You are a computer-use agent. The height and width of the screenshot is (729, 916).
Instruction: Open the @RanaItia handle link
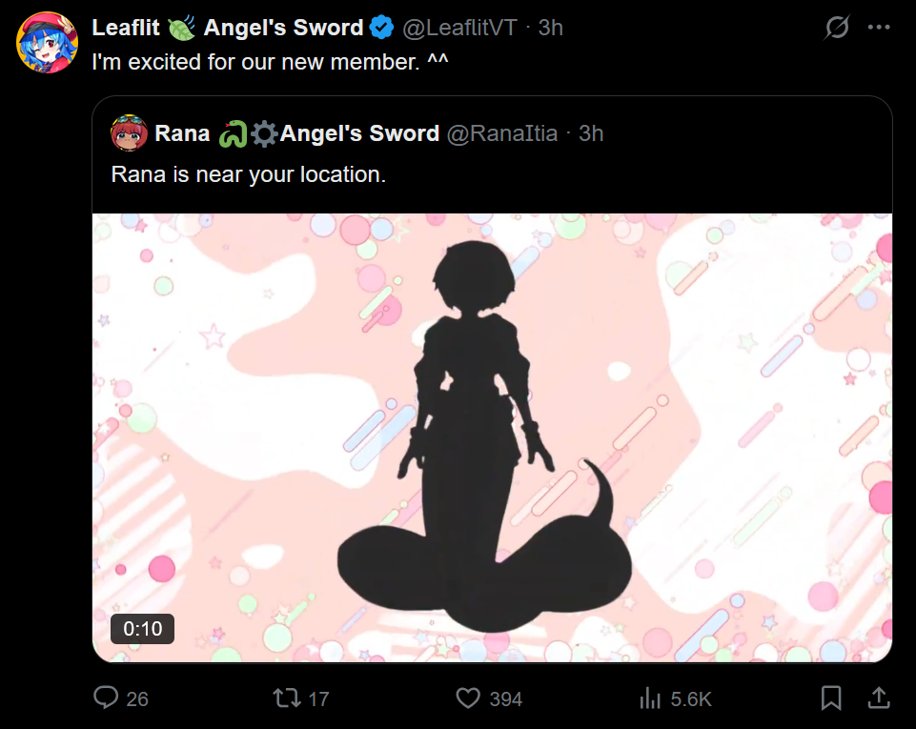click(x=501, y=133)
